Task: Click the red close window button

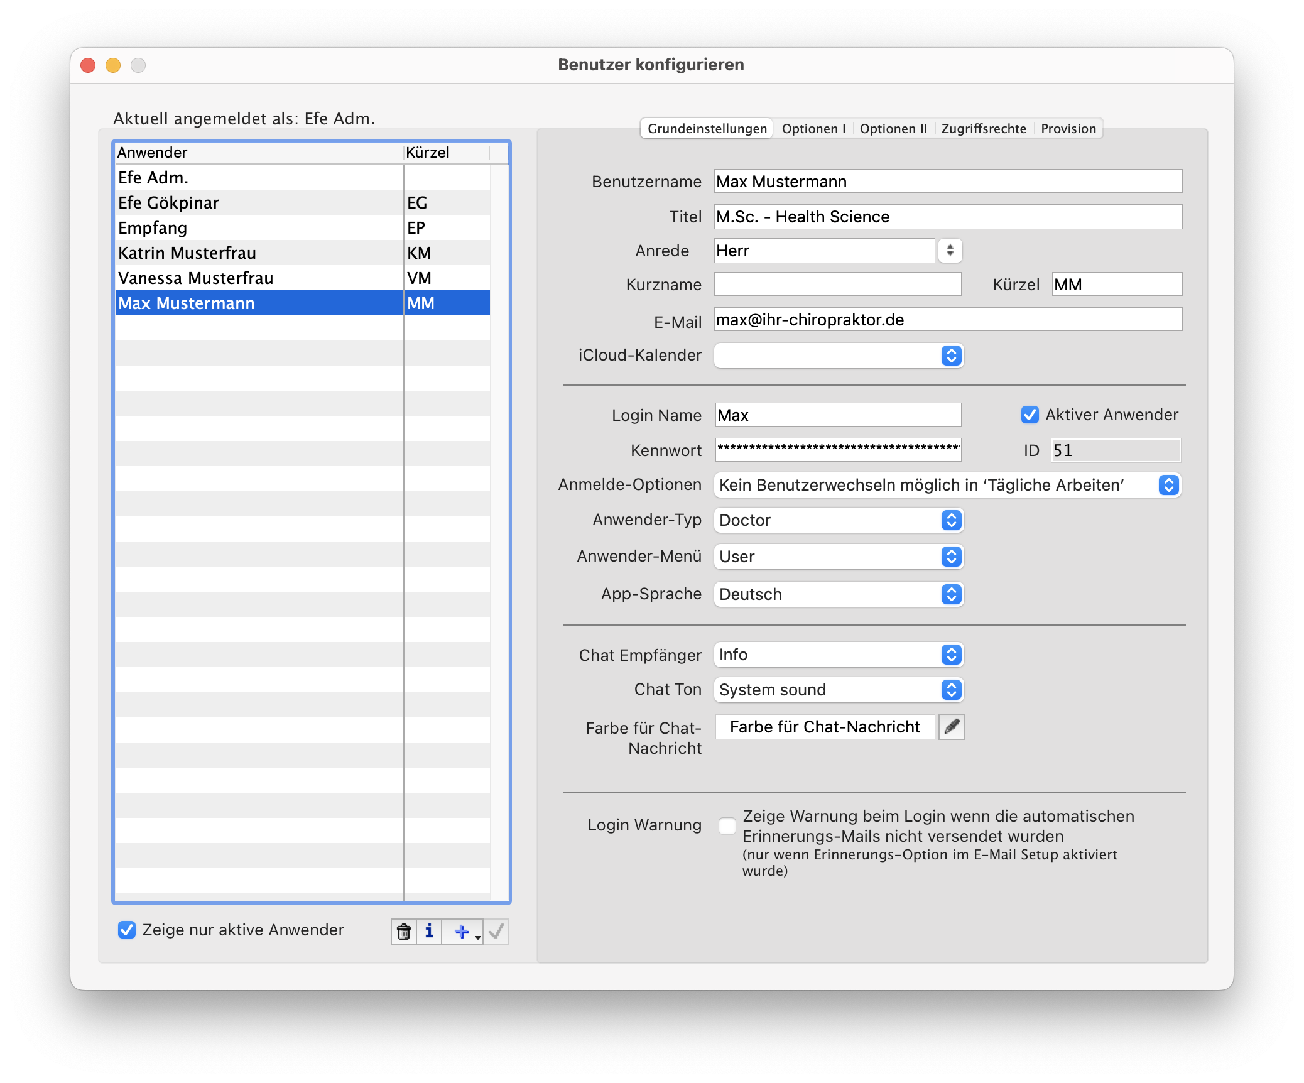Action: 88,65
